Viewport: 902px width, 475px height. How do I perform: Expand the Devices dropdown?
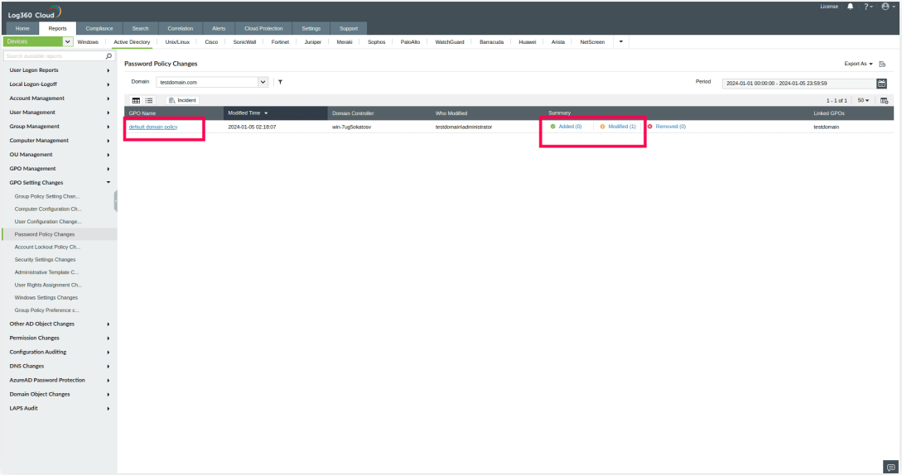click(67, 41)
